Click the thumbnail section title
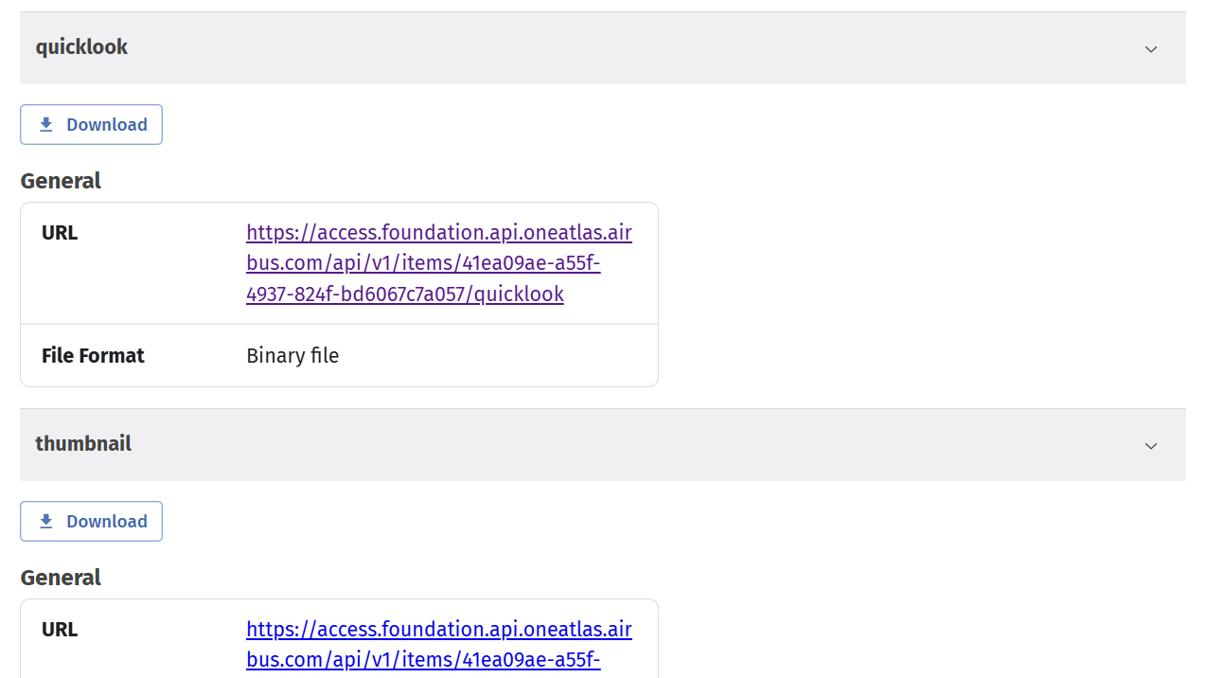The height and width of the screenshot is (678, 1205). pos(83,444)
